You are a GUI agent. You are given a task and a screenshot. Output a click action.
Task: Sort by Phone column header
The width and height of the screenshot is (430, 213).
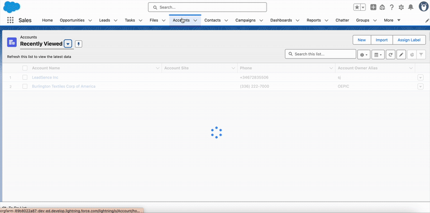[x=246, y=68]
